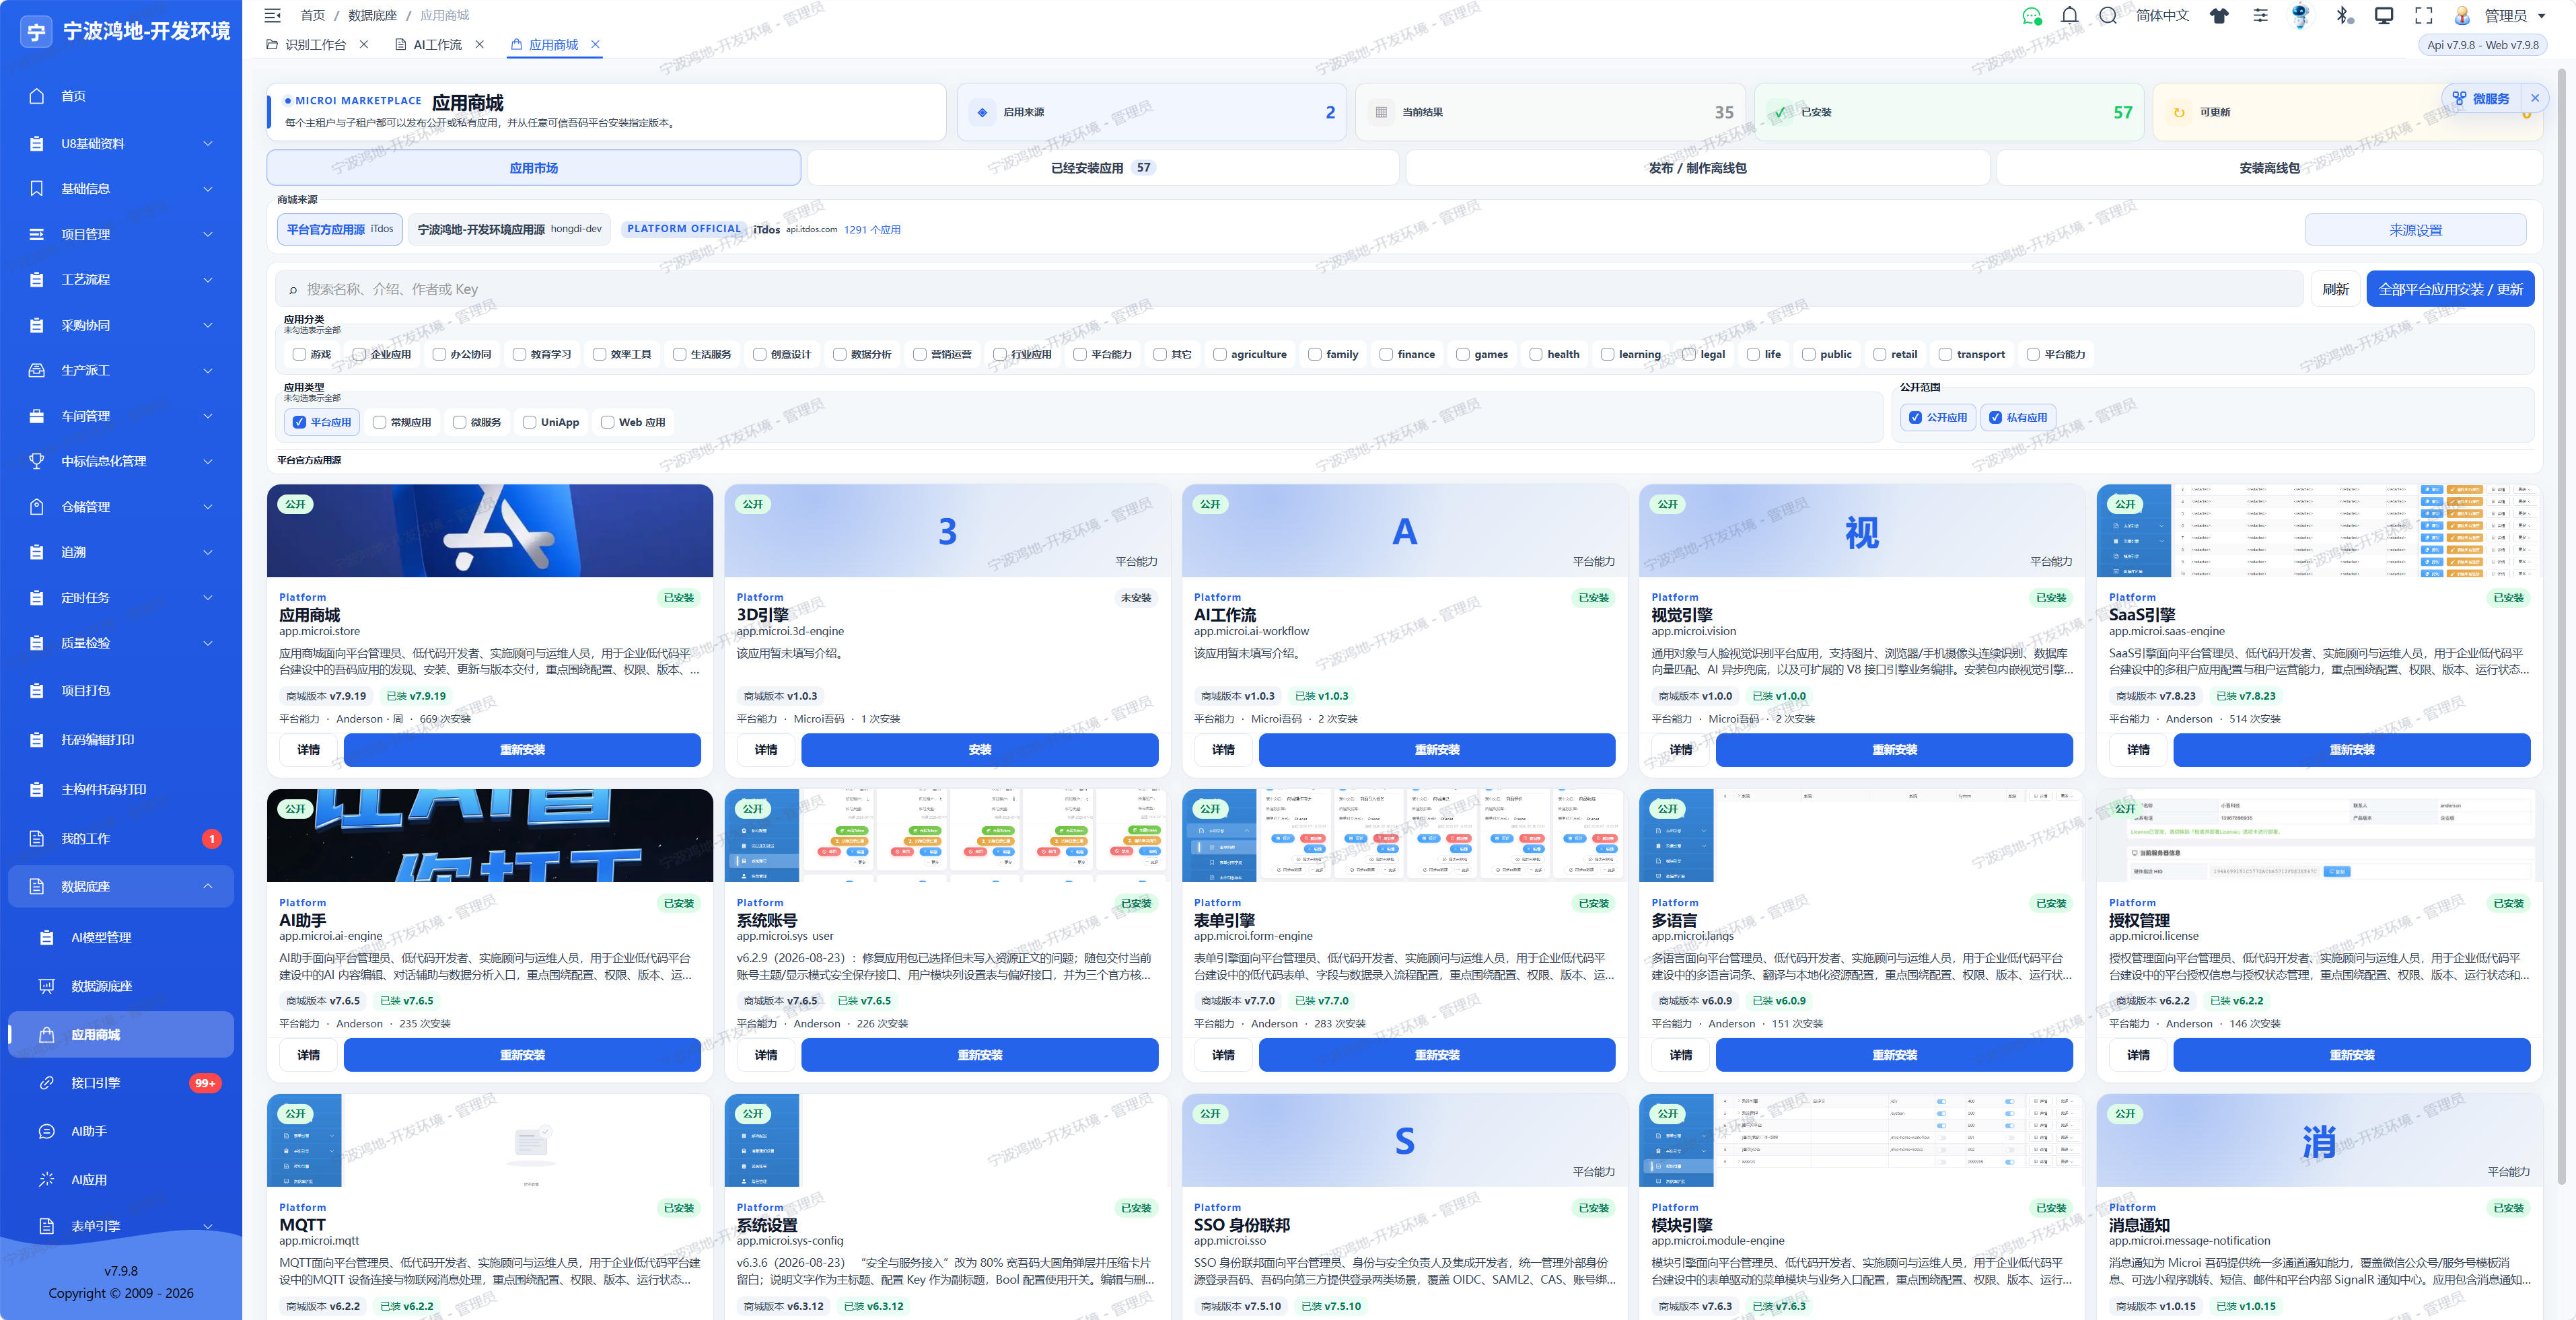
Task: Check the finance category checkbox
Action: (1386, 354)
